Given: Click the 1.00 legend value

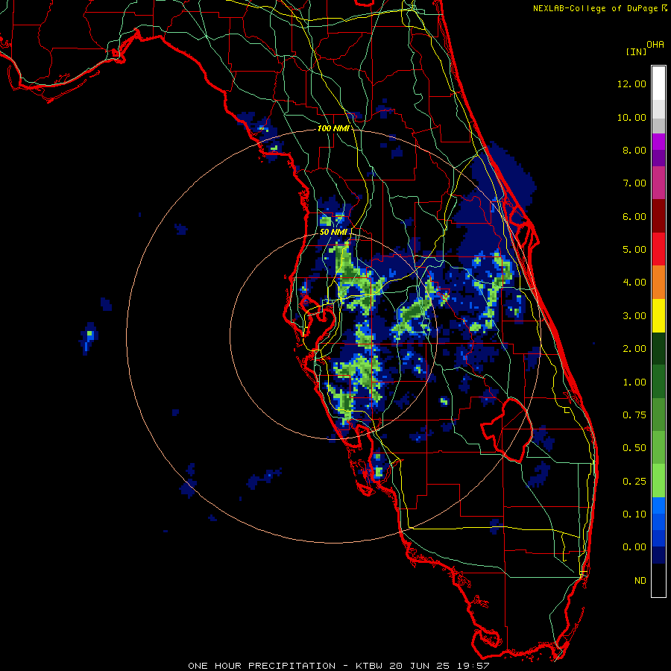Looking at the screenshot, I should 634,382.
